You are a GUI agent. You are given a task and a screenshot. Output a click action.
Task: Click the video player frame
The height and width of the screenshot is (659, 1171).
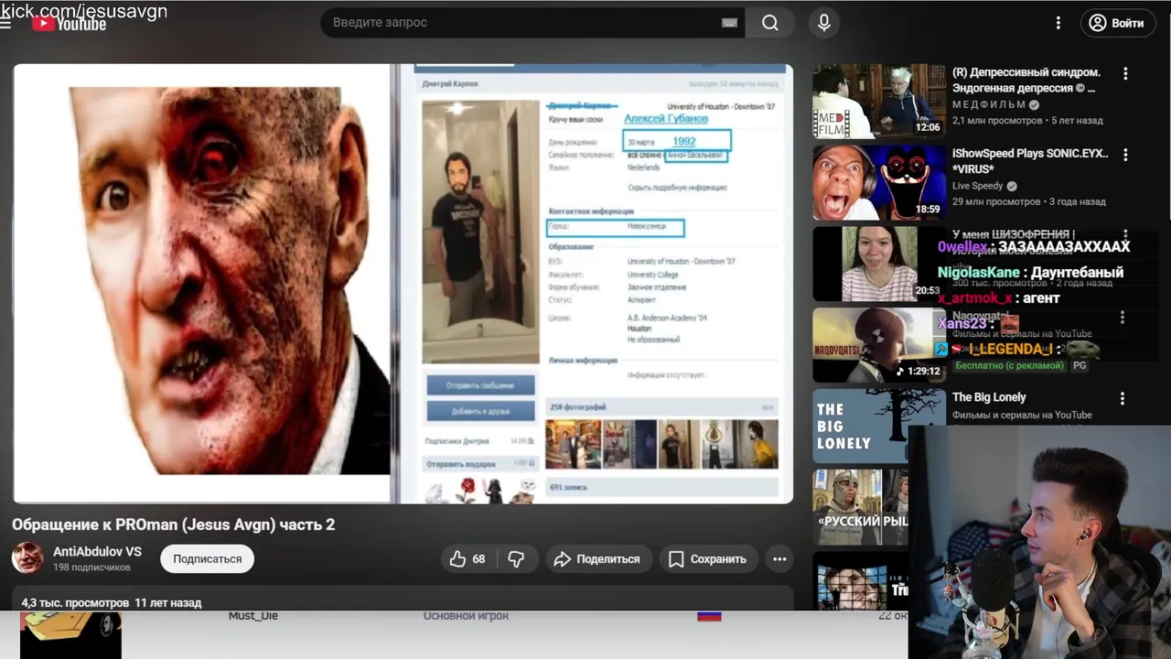[403, 283]
